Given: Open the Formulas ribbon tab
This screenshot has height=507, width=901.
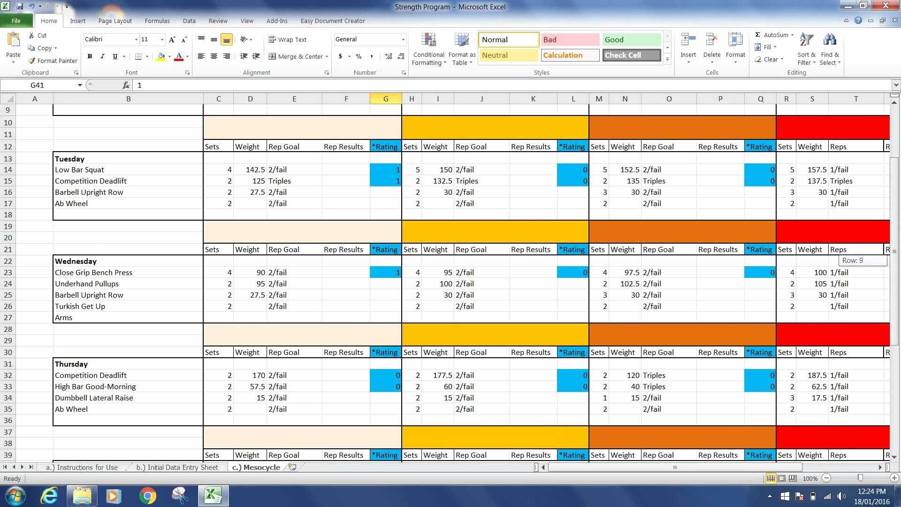Looking at the screenshot, I should [x=157, y=21].
